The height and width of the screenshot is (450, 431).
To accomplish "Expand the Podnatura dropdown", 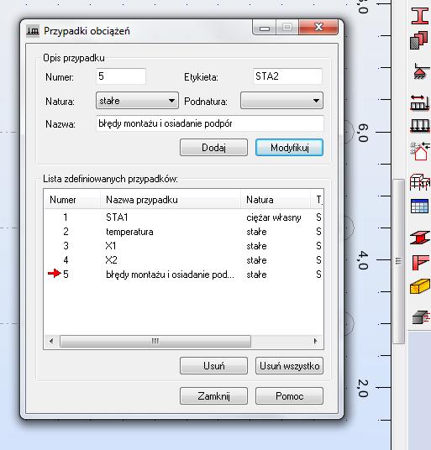I will click(281, 101).
